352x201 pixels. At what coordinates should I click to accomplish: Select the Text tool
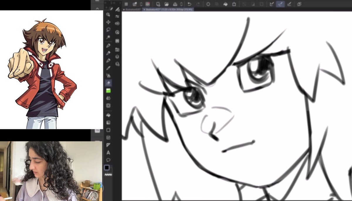pos(108,153)
